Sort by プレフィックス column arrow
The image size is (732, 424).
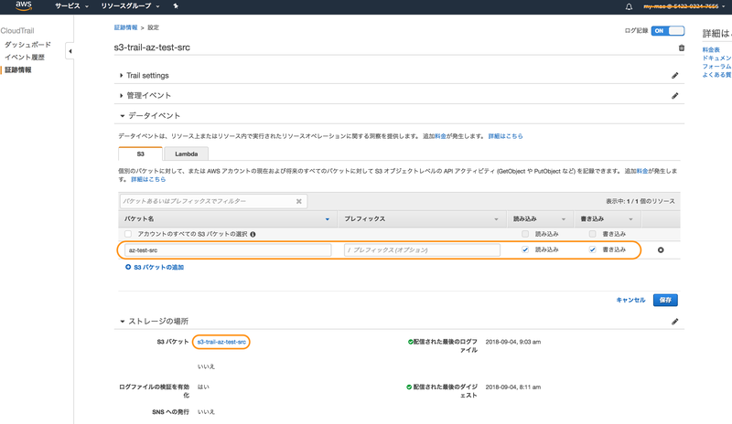[x=496, y=219]
